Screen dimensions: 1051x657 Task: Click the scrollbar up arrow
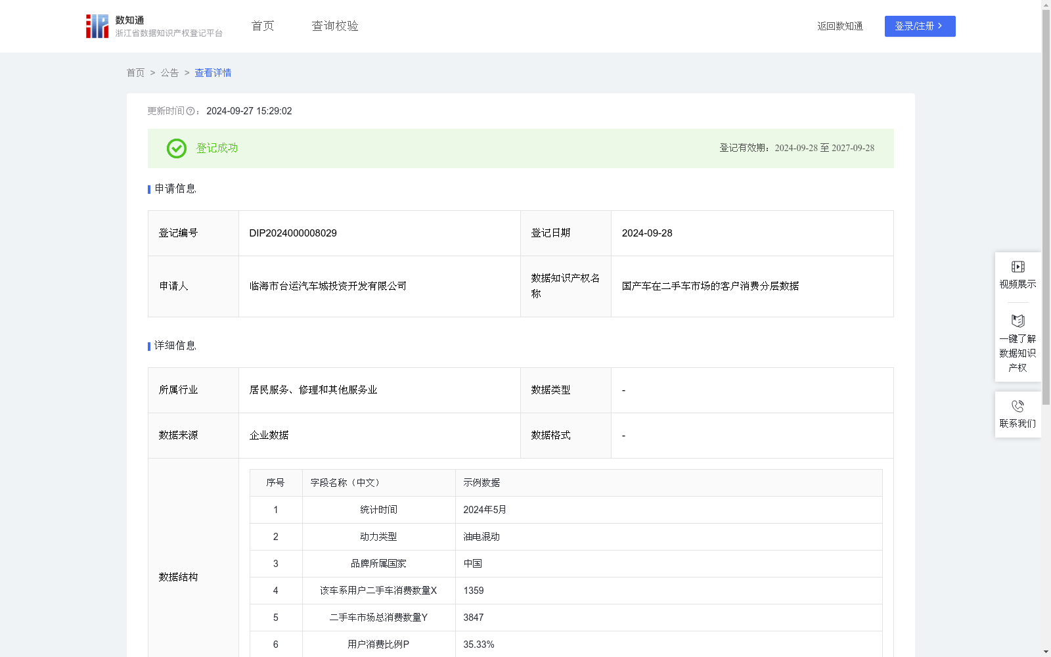1046,5
